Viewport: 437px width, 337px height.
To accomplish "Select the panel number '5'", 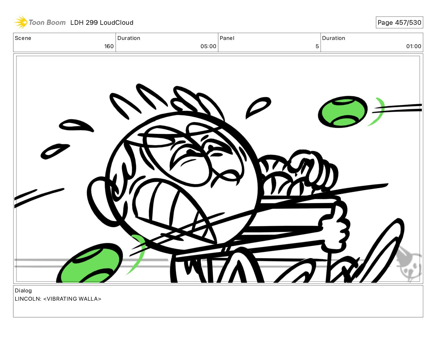I will [x=317, y=46].
